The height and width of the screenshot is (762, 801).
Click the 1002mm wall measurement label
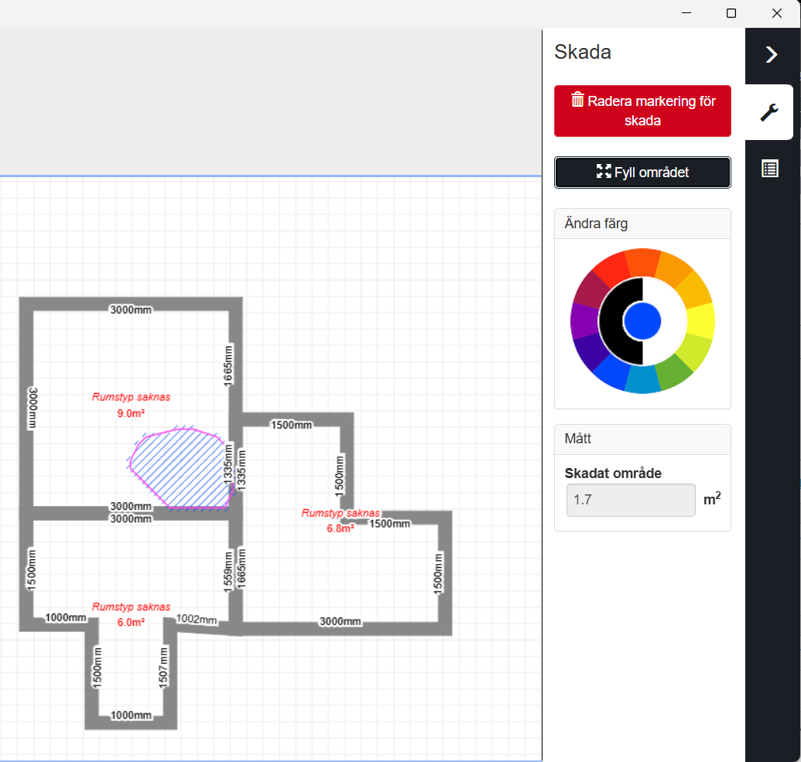(x=197, y=619)
